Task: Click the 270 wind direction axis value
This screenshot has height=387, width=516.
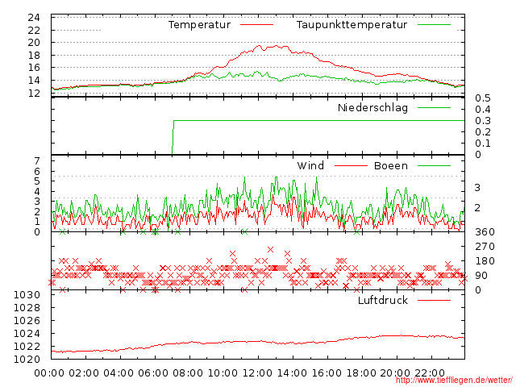Action: click(485, 247)
